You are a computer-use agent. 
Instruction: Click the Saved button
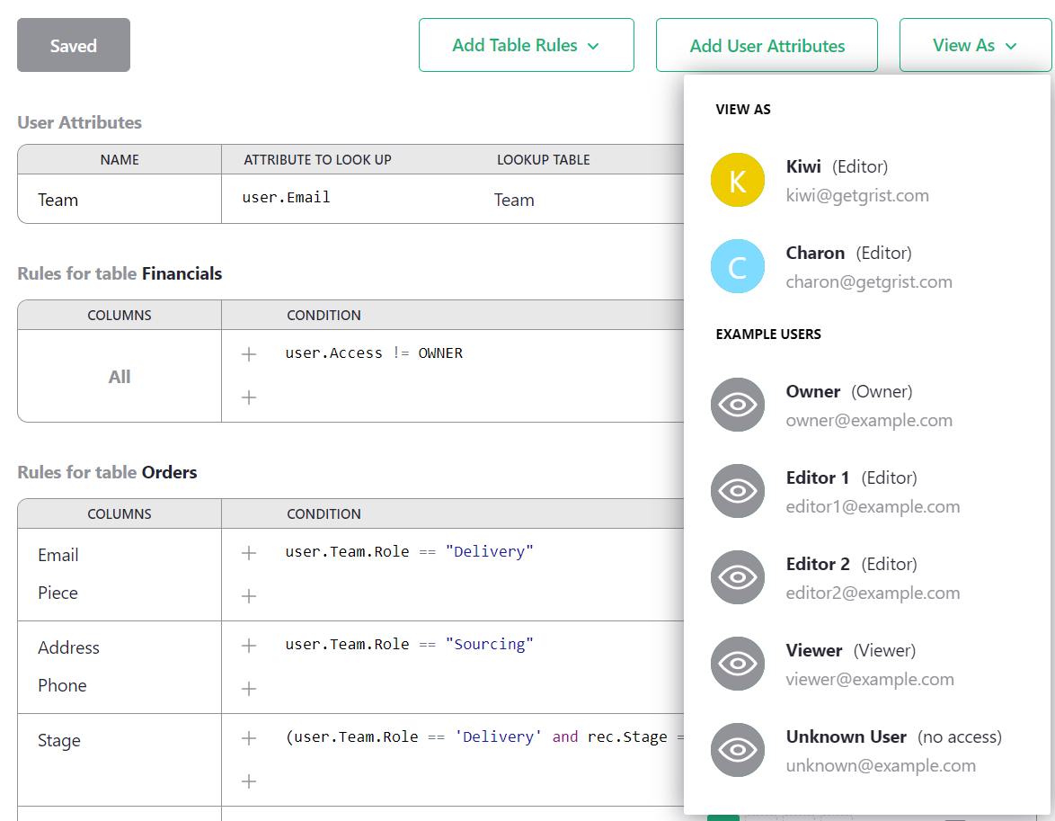point(74,46)
